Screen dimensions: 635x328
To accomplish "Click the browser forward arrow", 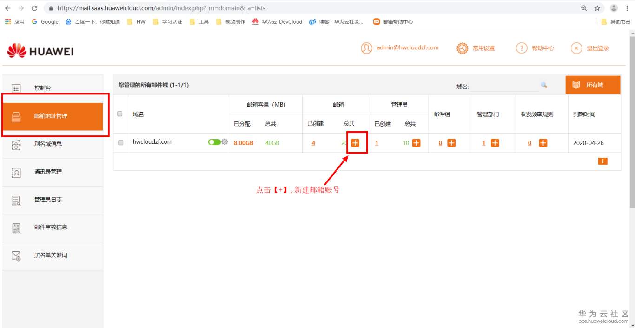I will pos(21,8).
